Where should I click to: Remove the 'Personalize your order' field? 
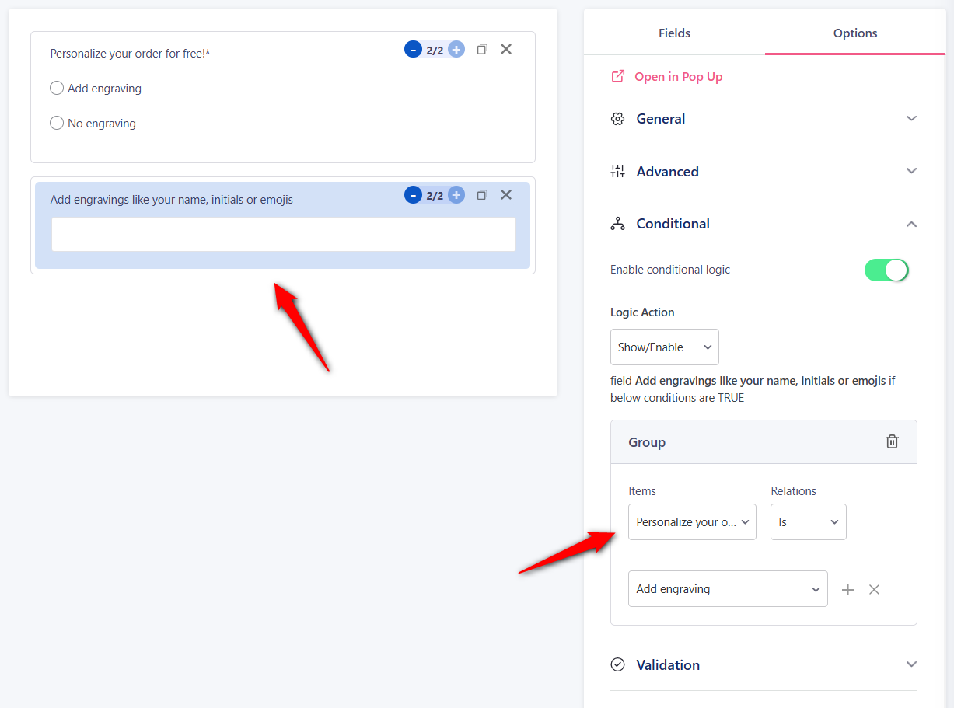(506, 48)
